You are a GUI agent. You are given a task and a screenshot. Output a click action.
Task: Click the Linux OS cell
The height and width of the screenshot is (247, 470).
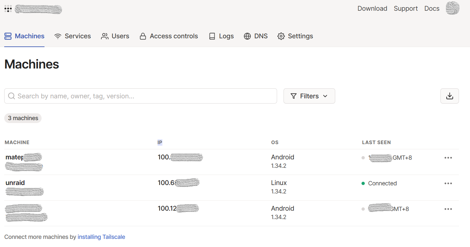point(279,183)
